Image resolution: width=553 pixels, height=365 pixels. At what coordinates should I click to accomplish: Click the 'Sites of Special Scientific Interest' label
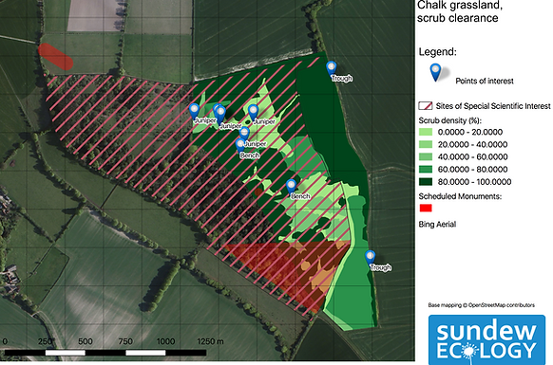(493, 106)
